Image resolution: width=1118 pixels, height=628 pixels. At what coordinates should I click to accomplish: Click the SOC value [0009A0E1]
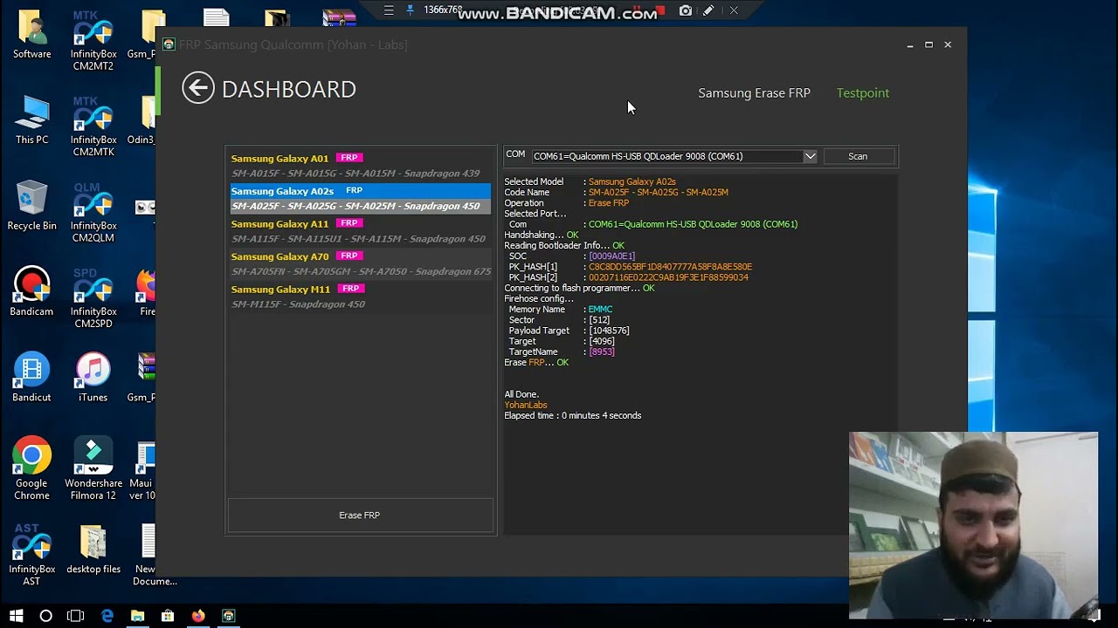coord(611,256)
